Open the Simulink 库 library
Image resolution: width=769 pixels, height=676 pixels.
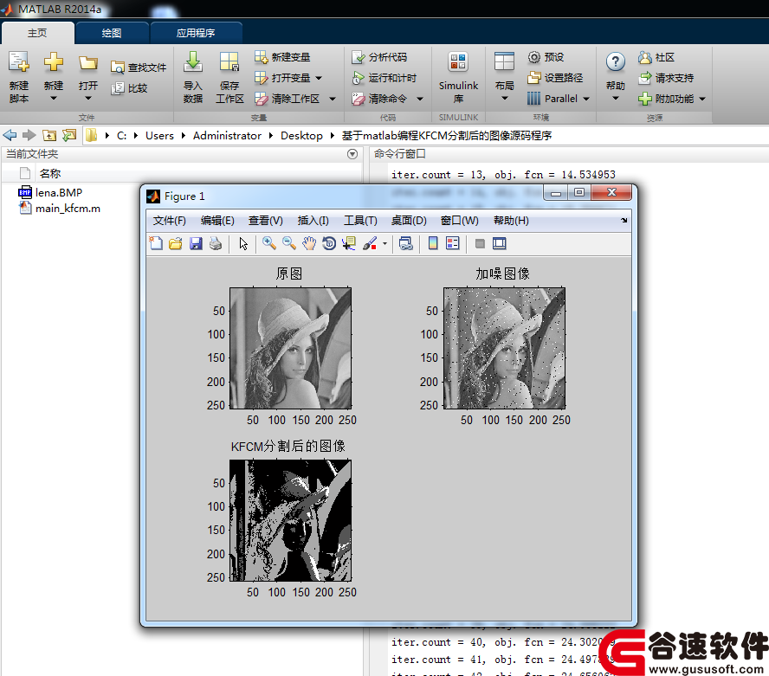pyautogui.click(x=458, y=77)
